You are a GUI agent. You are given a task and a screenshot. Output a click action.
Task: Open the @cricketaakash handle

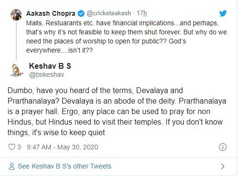click(109, 13)
